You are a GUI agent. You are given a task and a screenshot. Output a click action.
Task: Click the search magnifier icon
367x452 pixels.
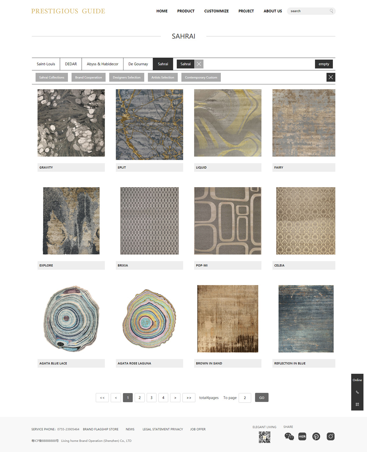click(331, 11)
